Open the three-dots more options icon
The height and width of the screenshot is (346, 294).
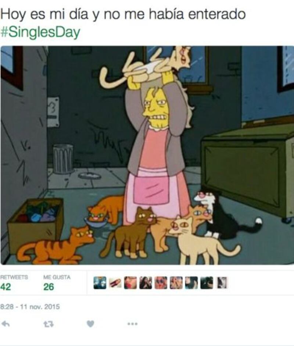pos(132,324)
